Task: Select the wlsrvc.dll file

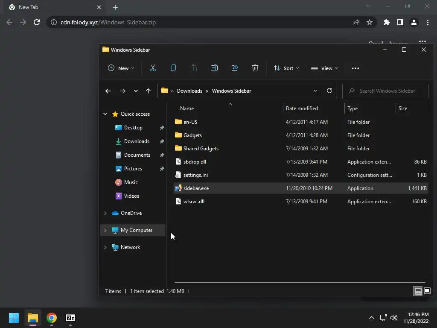Action: point(300,202)
